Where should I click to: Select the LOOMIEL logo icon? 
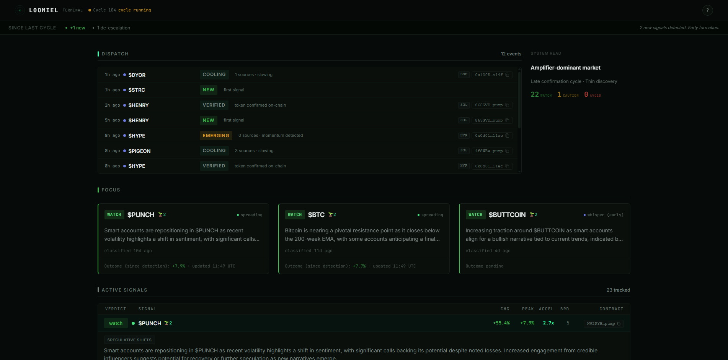tap(20, 10)
